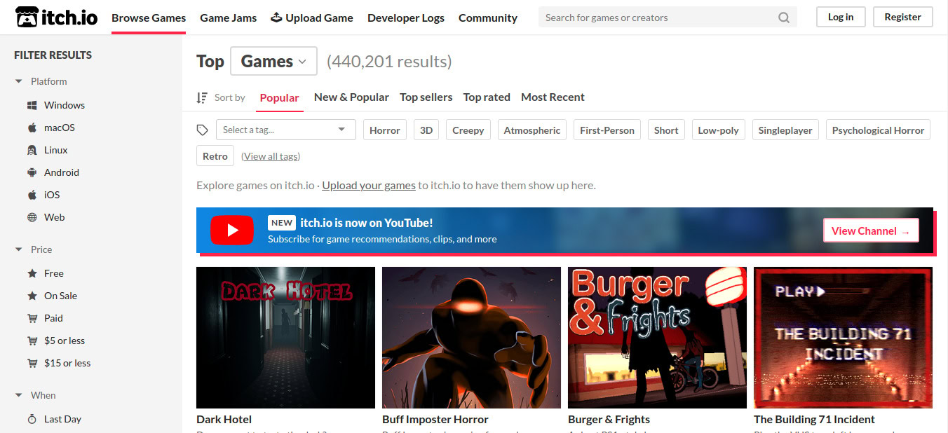Click the Sort by icon
Viewport: 948px width, 433px height.
(x=202, y=97)
